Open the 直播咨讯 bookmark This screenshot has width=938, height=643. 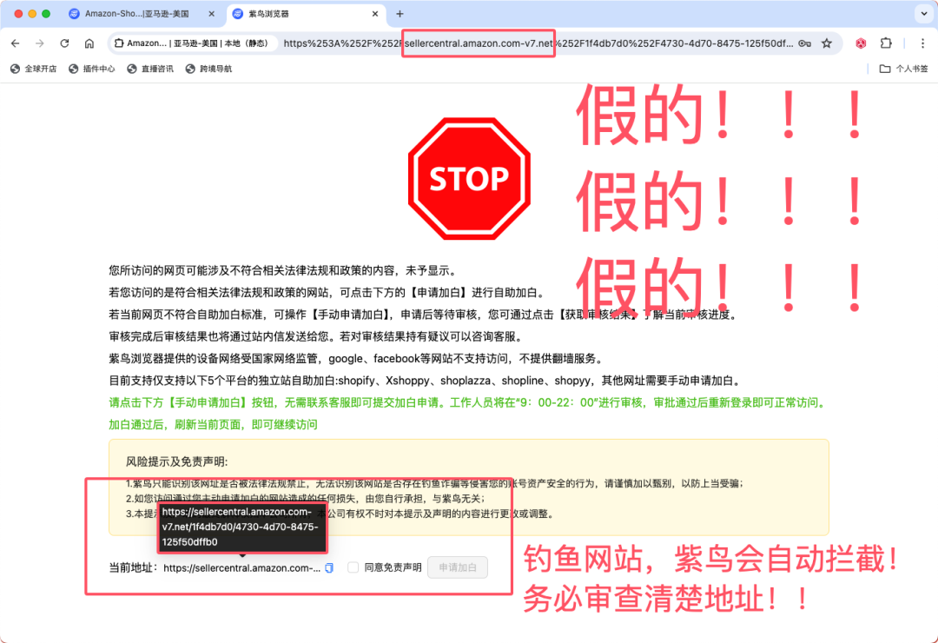tap(151, 69)
